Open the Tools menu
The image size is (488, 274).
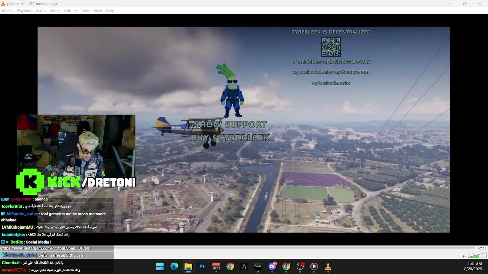[85, 11]
